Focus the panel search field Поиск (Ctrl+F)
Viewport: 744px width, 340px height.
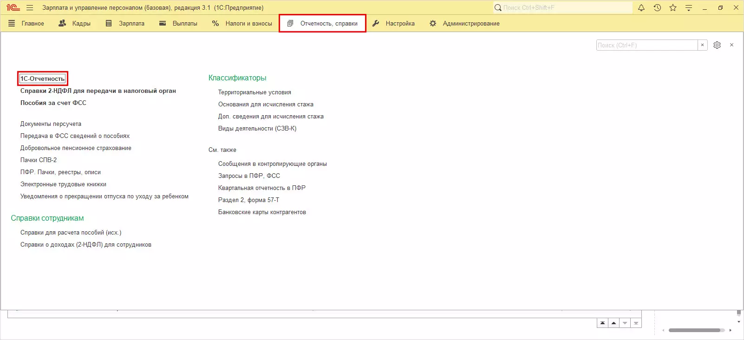coord(647,45)
